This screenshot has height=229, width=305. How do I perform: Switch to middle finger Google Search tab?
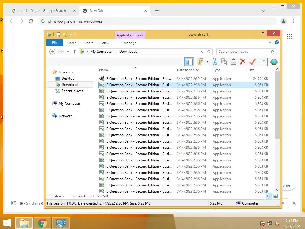[x=42, y=11]
